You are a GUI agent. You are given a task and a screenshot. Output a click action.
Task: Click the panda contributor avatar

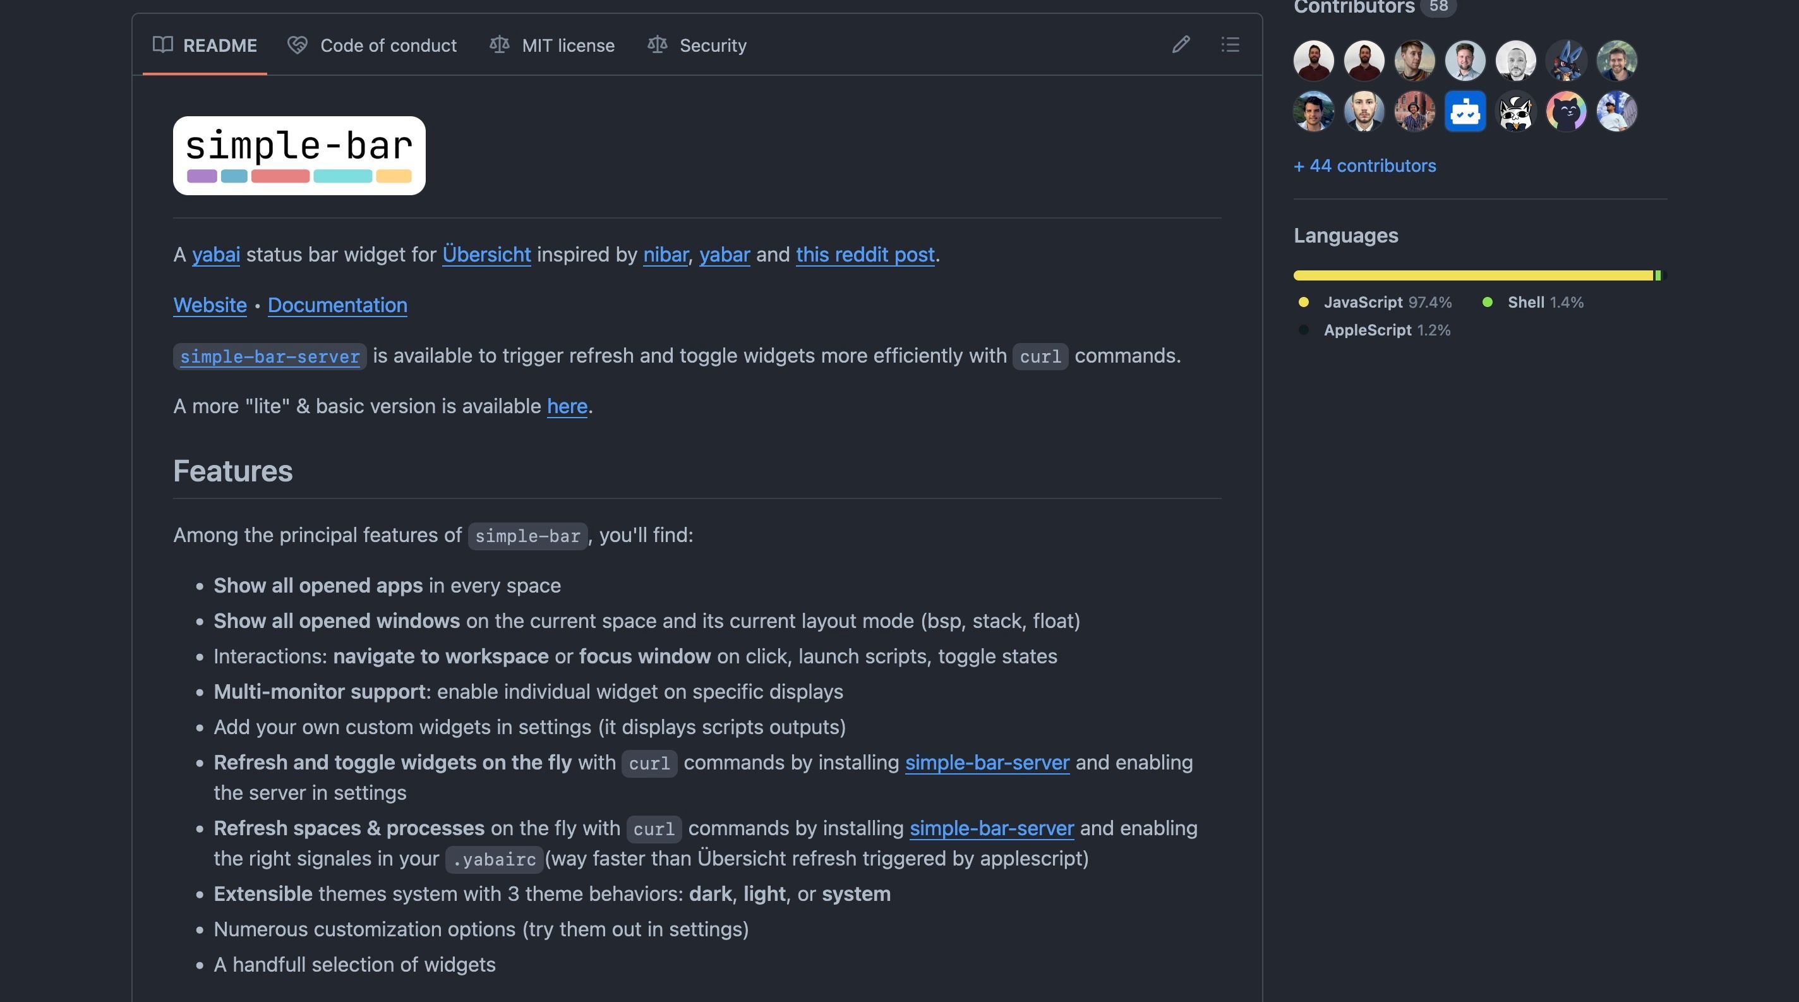[1515, 112]
